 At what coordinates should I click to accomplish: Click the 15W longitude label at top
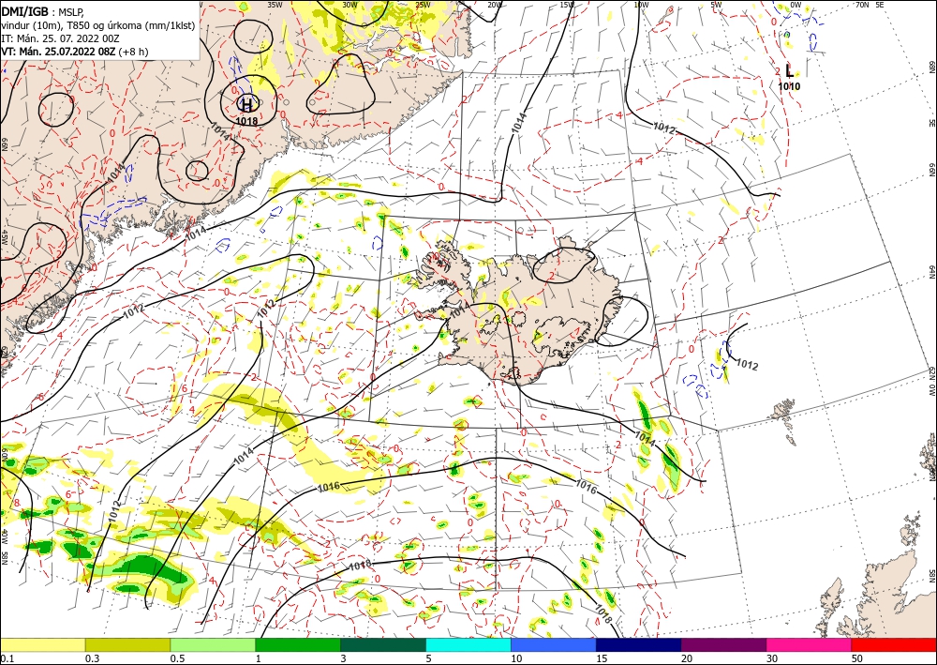pyautogui.click(x=567, y=5)
